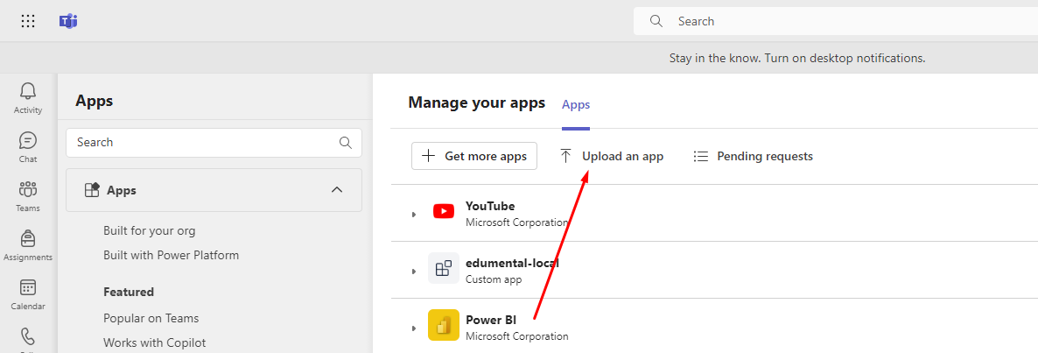
Task: Open Calendar in the sidebar
Action: [x=28, y=294]
